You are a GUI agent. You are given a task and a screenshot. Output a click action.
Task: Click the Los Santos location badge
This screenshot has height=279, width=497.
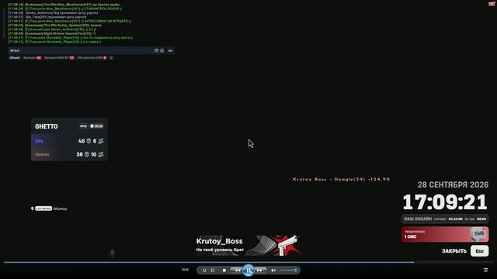(x=43, y=208)
